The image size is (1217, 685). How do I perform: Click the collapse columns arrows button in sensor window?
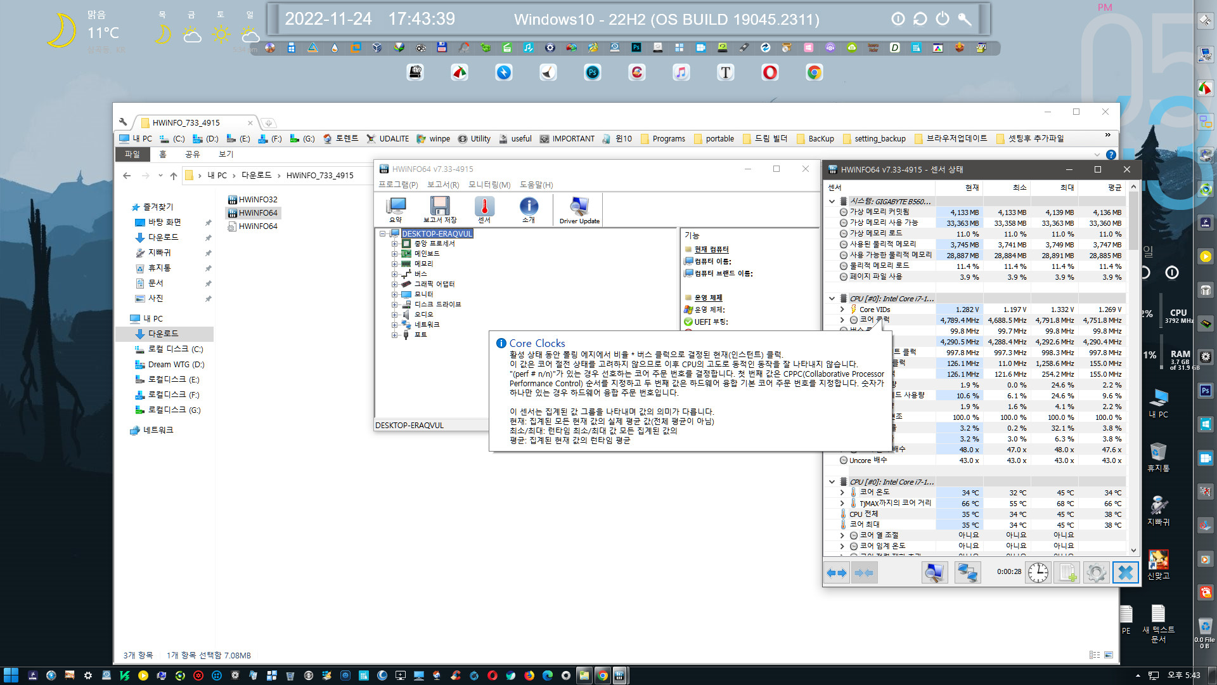[x=863, y=573]
